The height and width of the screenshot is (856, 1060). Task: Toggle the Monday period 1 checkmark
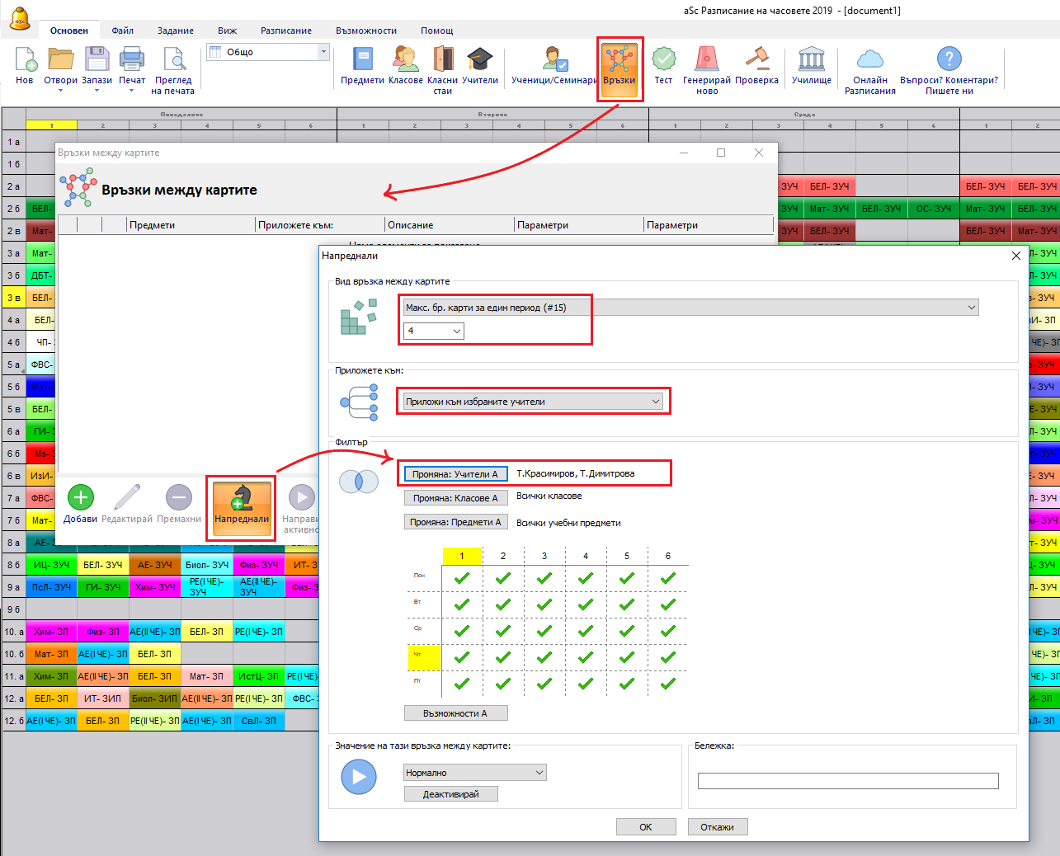[462, 578]
